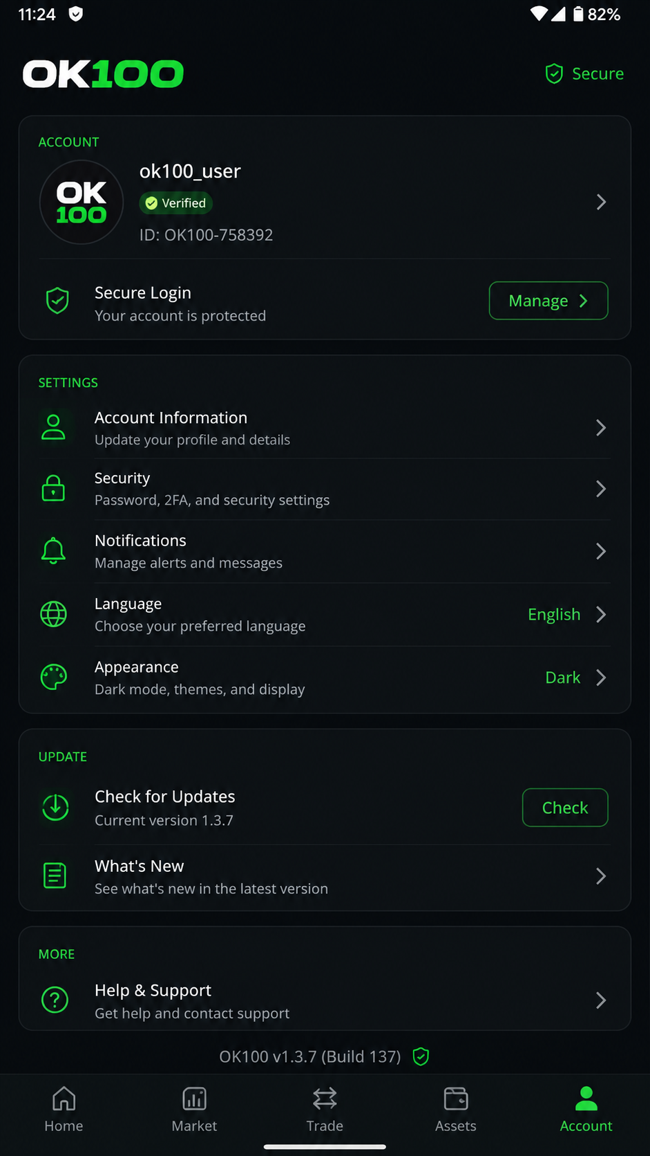Tap the Secure shield icon in header
This screenshot has width=650, height=1156.
(554, 74)
